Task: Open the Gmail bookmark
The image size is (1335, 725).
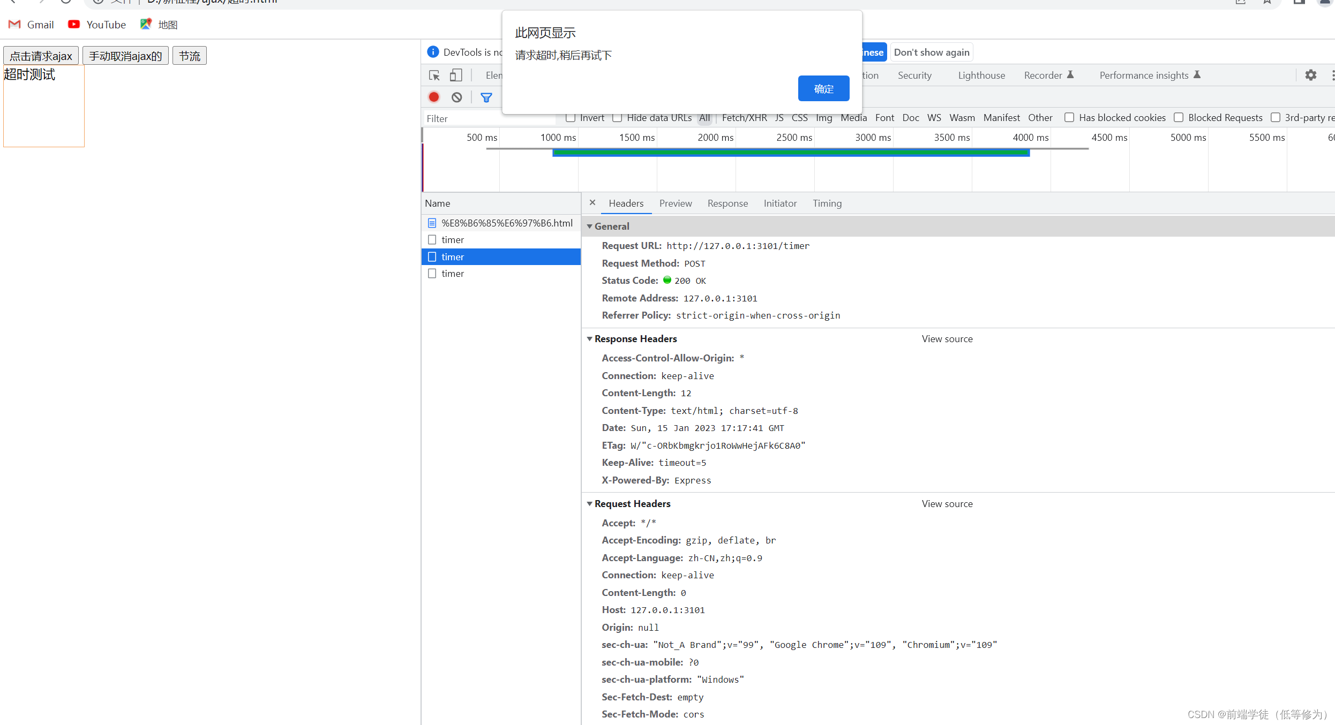Action: [x=31, y=25]
